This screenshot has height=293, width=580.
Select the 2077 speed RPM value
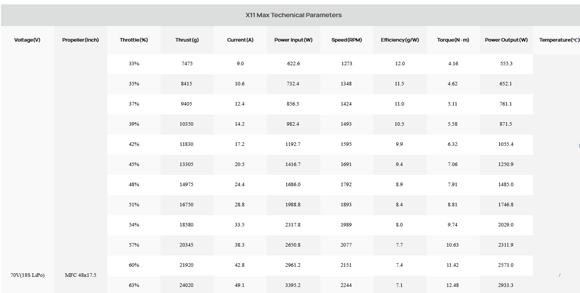(x=346, y=245)
